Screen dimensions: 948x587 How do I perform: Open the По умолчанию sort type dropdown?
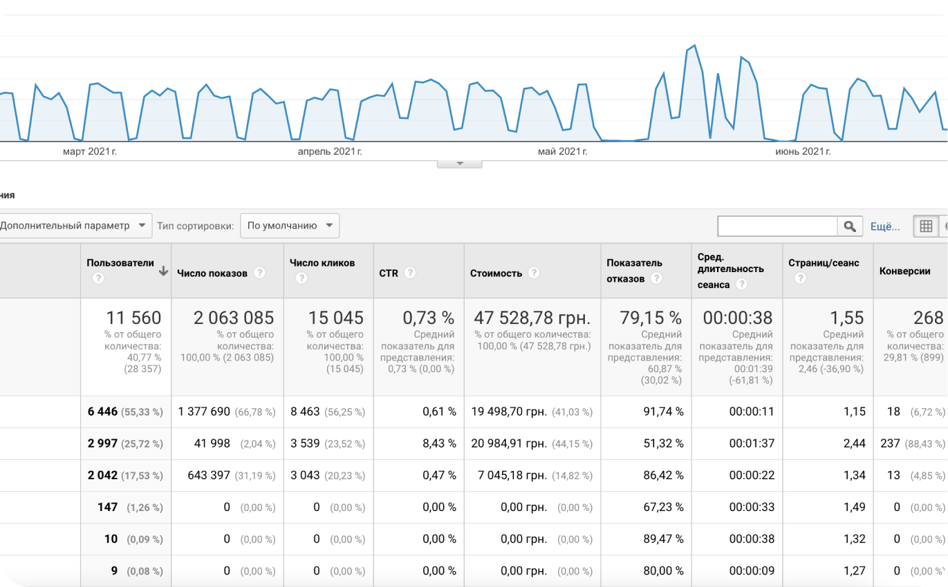tap(290, 225)
